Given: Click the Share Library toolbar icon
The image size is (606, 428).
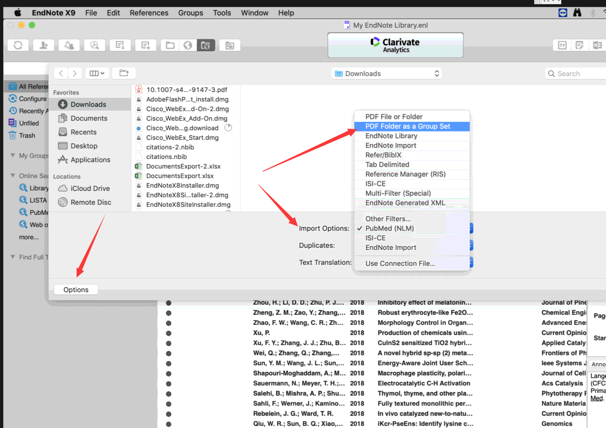Looking at the screenshot, I should [x=44, y=45].
